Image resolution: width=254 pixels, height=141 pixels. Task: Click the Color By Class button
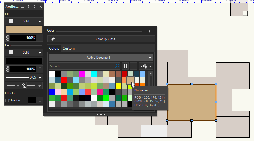pos(101,39)
